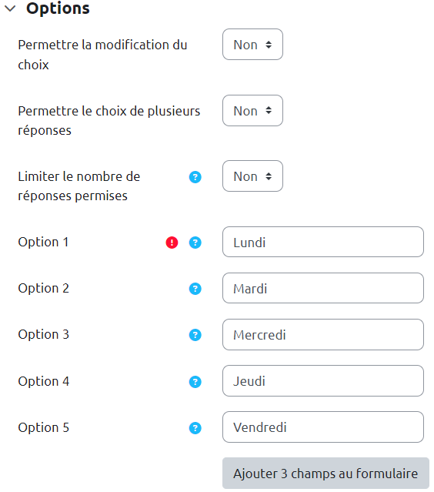Open help icon next to Option 3
The height and width of the screenshot is (492, 434).
point(195,335)
